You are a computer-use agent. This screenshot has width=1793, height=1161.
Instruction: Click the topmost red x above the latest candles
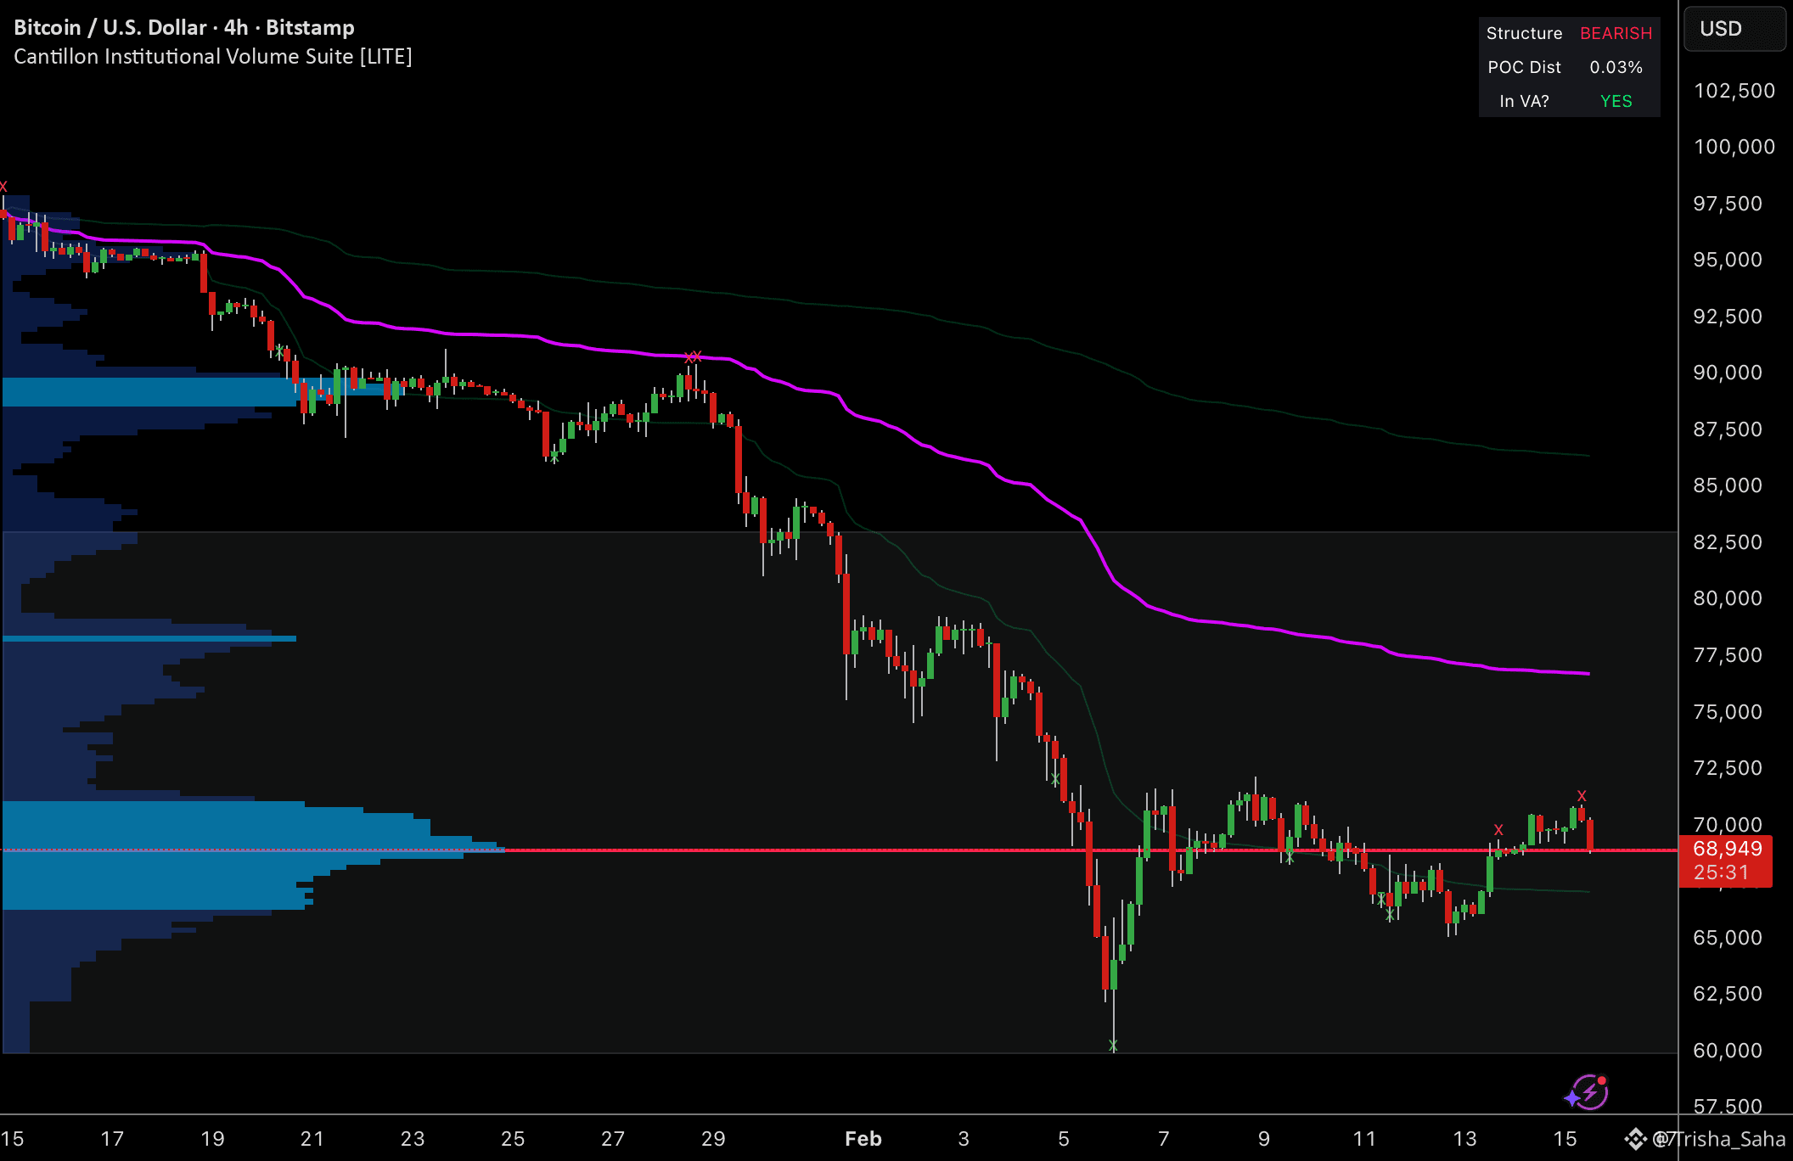(x=1582, y=795)
